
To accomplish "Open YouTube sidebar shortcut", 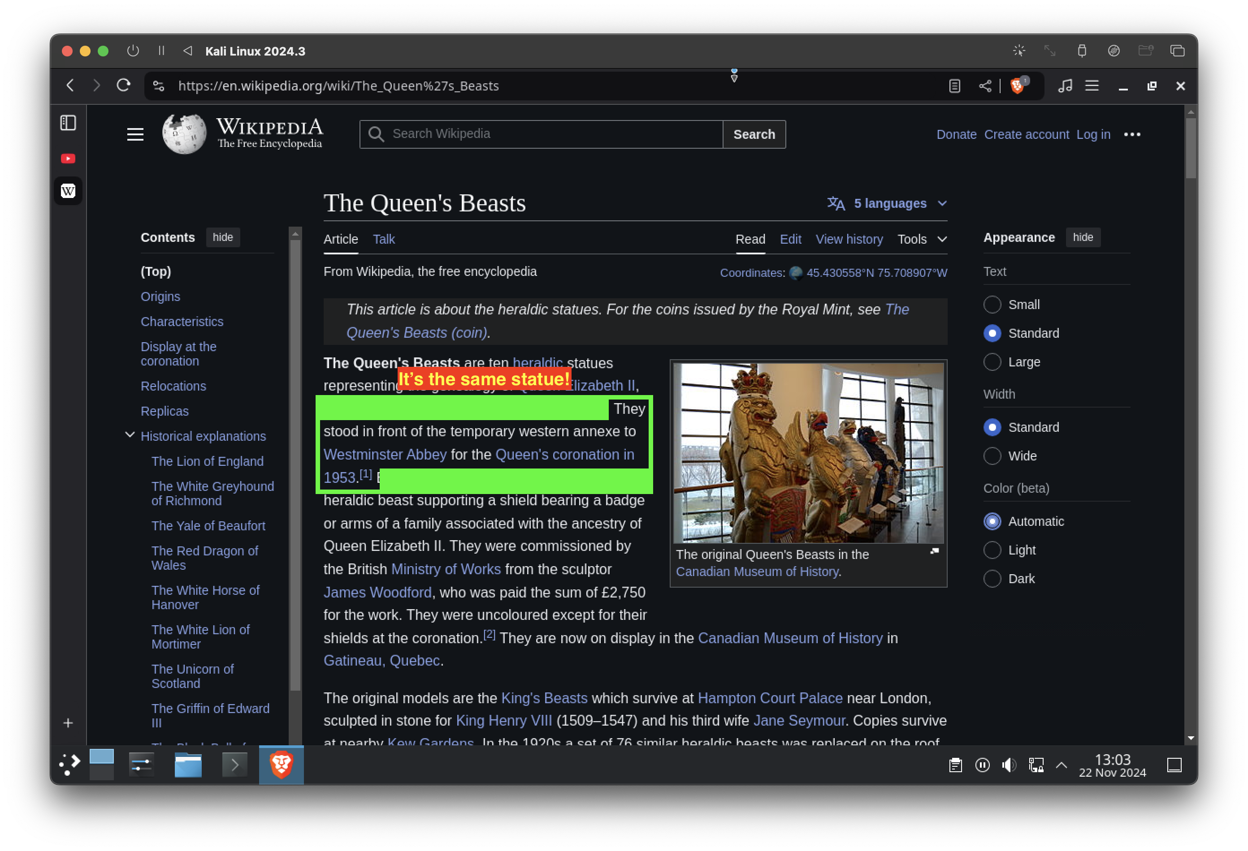I will click(68, 158).
